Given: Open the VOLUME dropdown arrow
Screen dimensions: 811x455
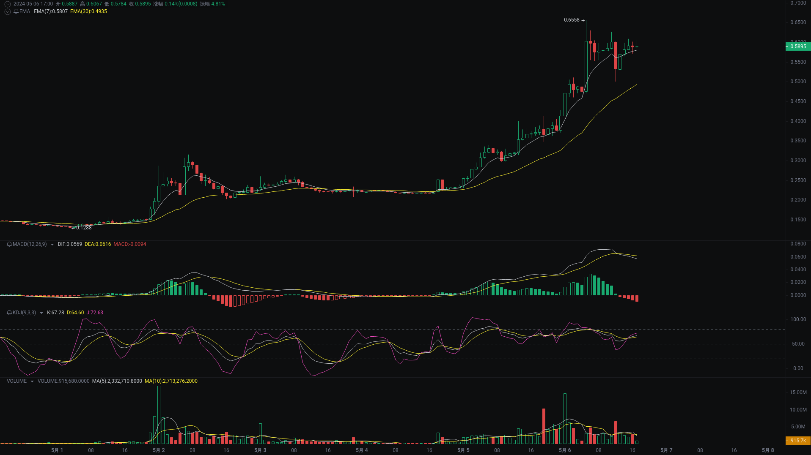Looking at the screenshot, I should (32, 381).
